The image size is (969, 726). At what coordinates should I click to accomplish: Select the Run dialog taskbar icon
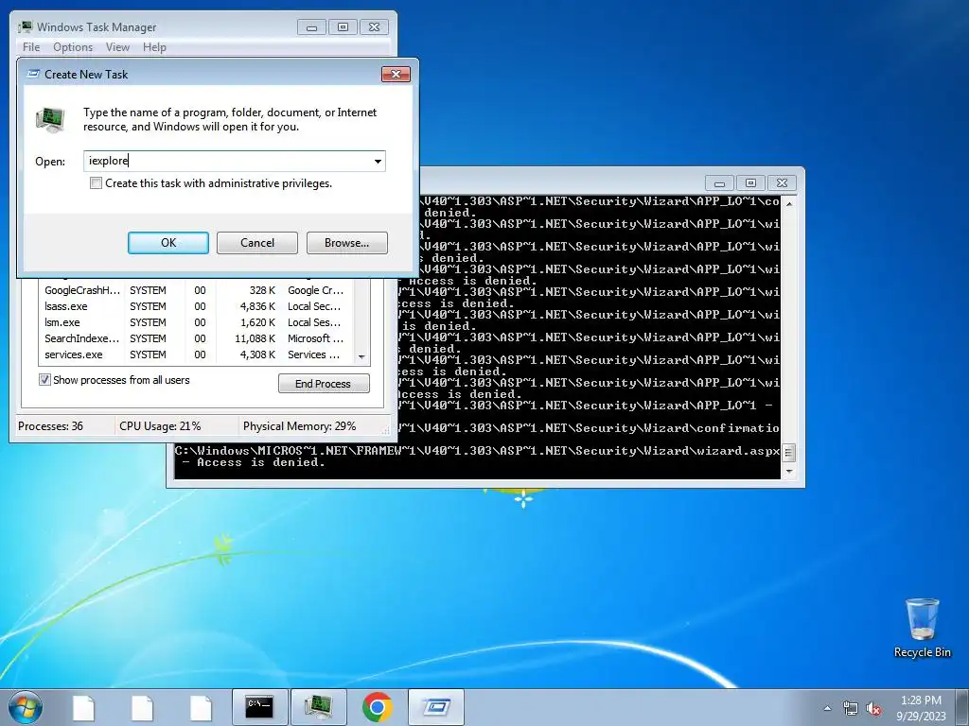tap(436, 707)
